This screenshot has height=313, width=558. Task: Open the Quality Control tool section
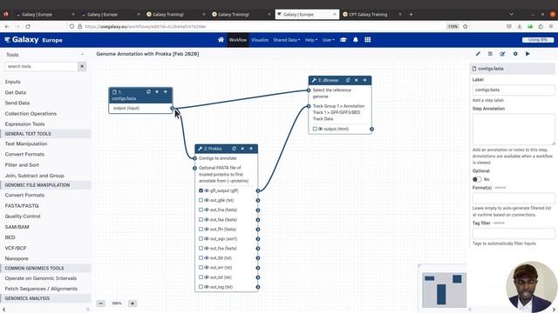click(23, 216)
